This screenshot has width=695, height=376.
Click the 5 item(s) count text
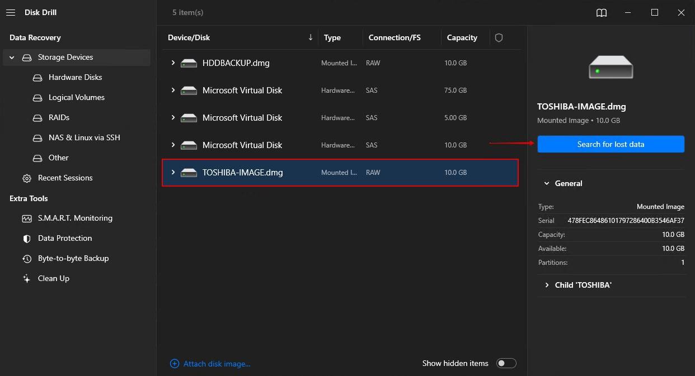coord(188,12)
